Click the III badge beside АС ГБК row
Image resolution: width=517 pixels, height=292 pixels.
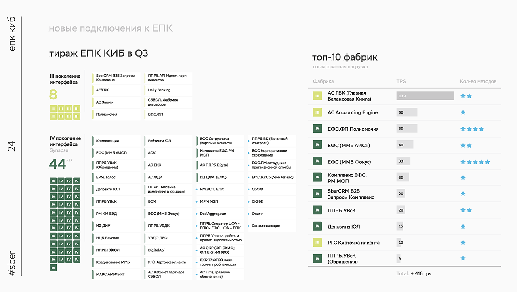tap(317, 96)
